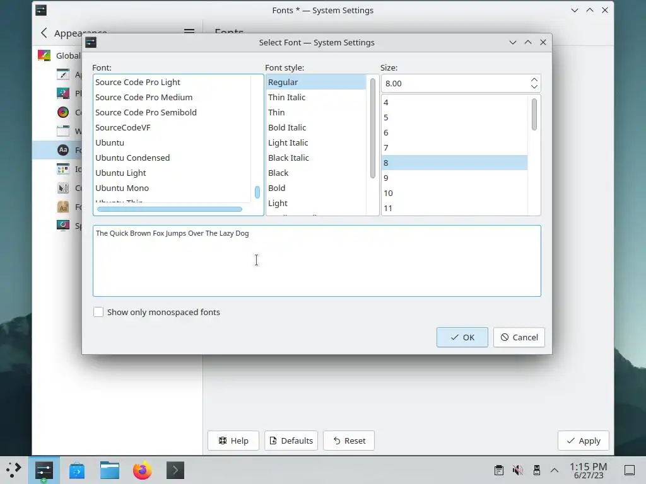Increase font size with spinner up arrow
The height and width of the screenshot is (484, 646).
tap(534, 80)
